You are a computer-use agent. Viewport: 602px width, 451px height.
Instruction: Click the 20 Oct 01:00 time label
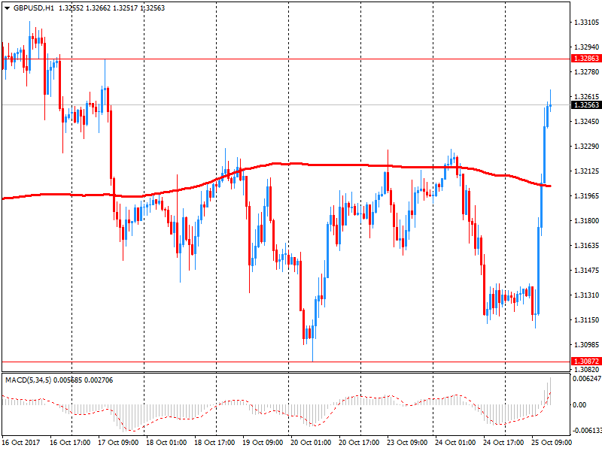click(x=311, y=443)
